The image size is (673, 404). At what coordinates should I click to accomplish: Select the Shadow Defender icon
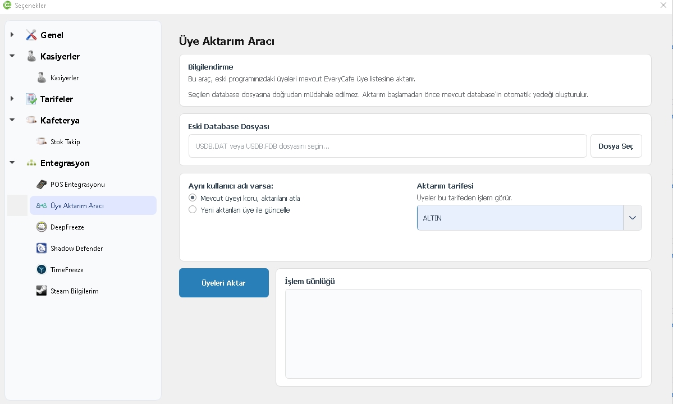coord(42,249)
